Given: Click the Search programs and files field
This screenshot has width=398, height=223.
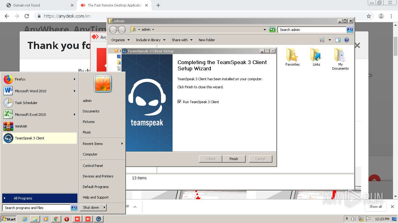Looking at the screenshot, I should tap(36, 208).
